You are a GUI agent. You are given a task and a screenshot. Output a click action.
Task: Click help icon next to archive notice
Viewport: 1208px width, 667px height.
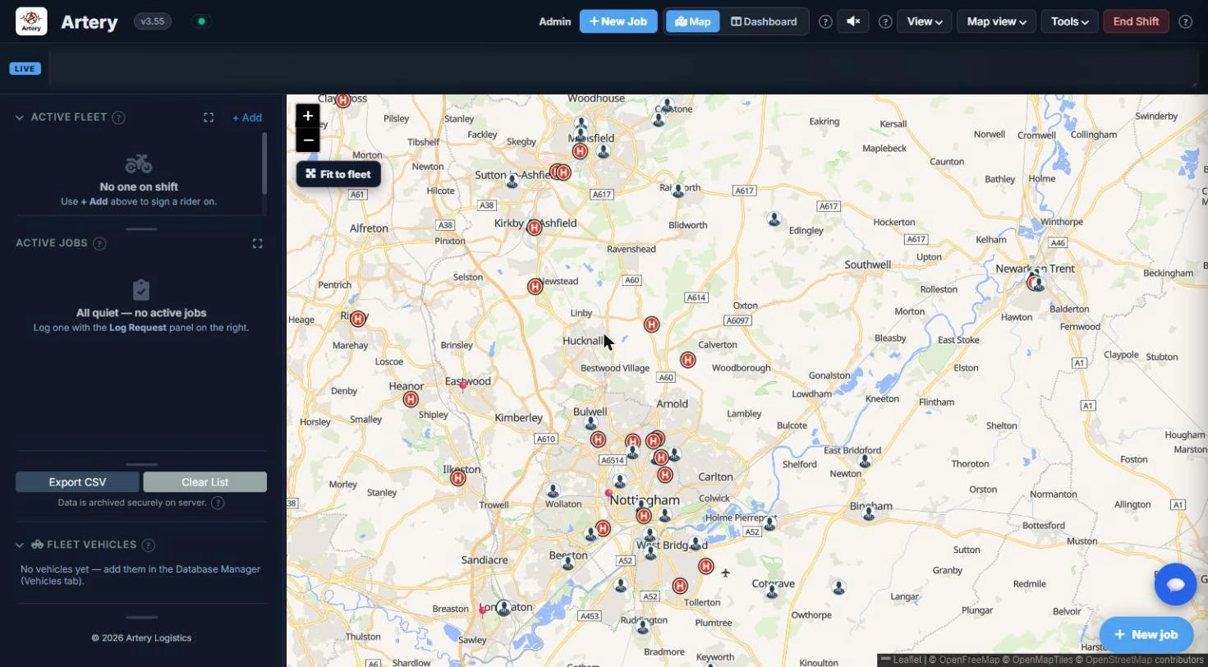coord(218,503)
